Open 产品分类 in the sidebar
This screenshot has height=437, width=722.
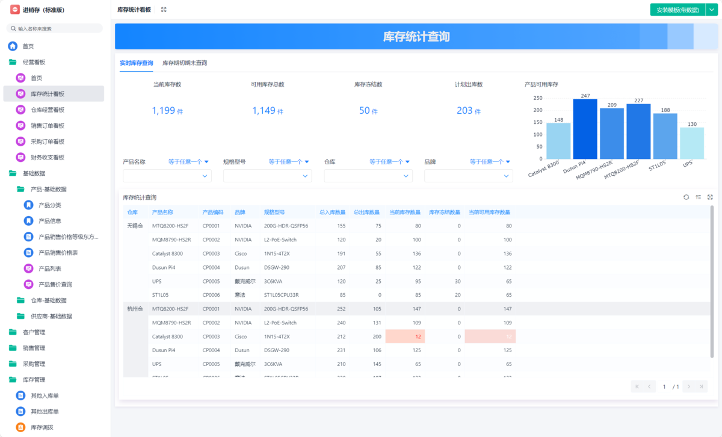click(x=49, y=205)
